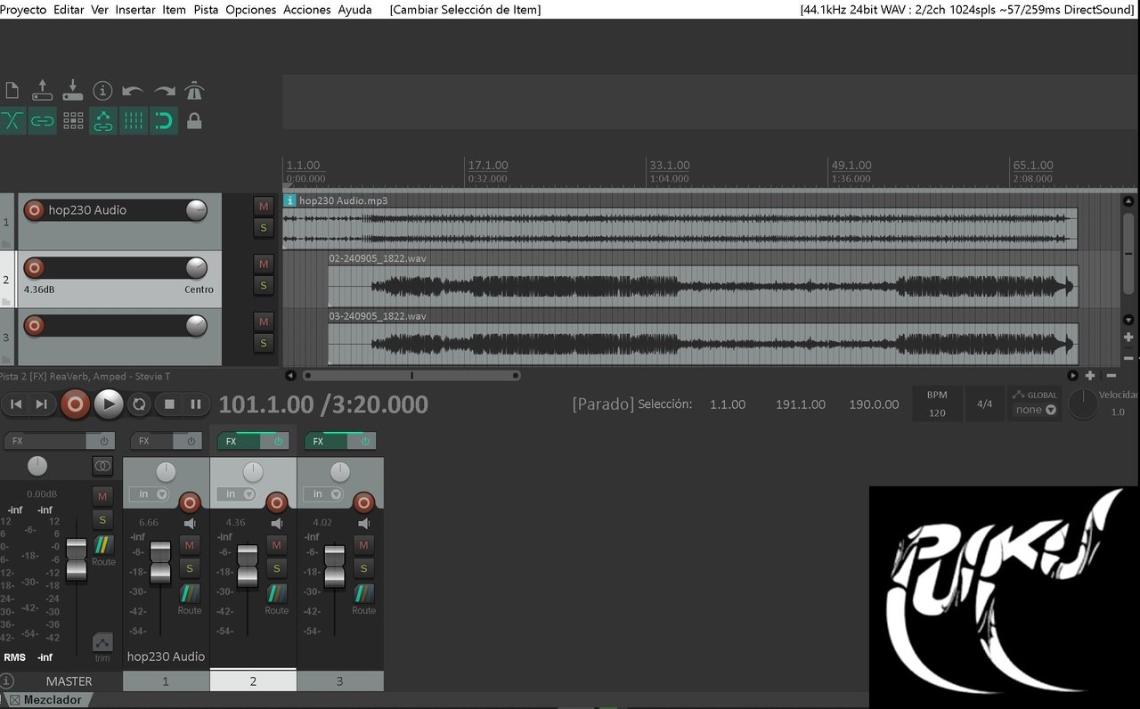Click master volume fader

click(x=77, y=560)
